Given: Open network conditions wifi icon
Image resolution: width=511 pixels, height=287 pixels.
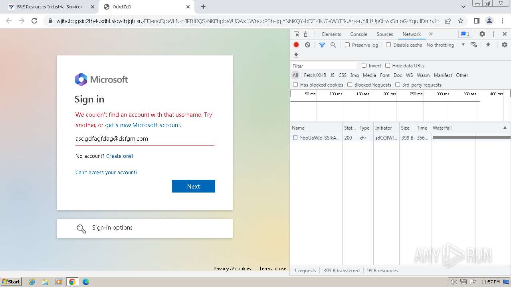Looking at the screenshot, I should tap(474, 45).
